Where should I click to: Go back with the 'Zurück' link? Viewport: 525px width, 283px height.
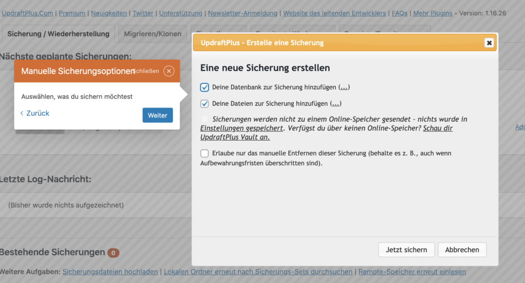click(34, 113)
